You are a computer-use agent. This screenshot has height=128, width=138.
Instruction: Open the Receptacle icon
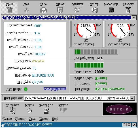pyautogui.click(x=111, y=10)
